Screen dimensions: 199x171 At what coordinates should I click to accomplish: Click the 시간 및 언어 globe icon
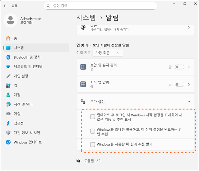(x=8, y=104)
